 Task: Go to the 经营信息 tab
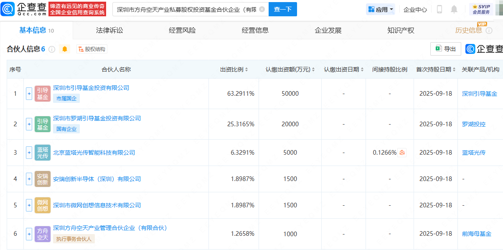click(255, 30)
